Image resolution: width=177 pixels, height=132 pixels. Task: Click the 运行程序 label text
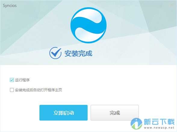[22, 80]
